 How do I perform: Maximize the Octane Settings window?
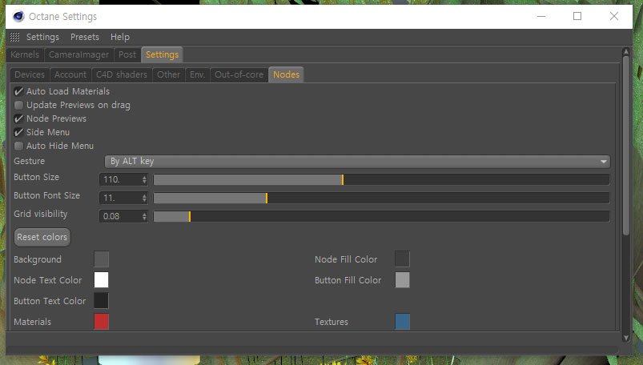coord(577,16)
